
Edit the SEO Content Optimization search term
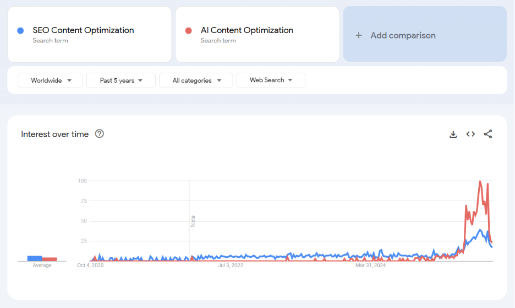pos(83,30)
